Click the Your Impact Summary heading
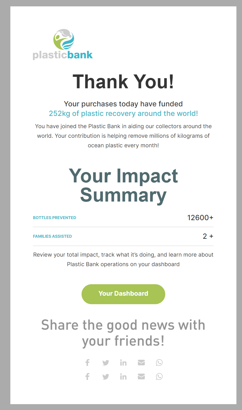 tap(123, 186)
